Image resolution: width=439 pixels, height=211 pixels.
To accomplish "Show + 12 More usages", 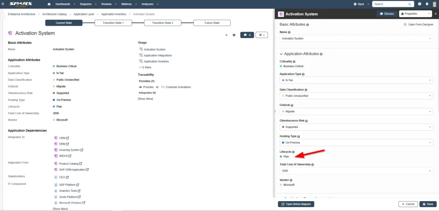I will point(145,67).
